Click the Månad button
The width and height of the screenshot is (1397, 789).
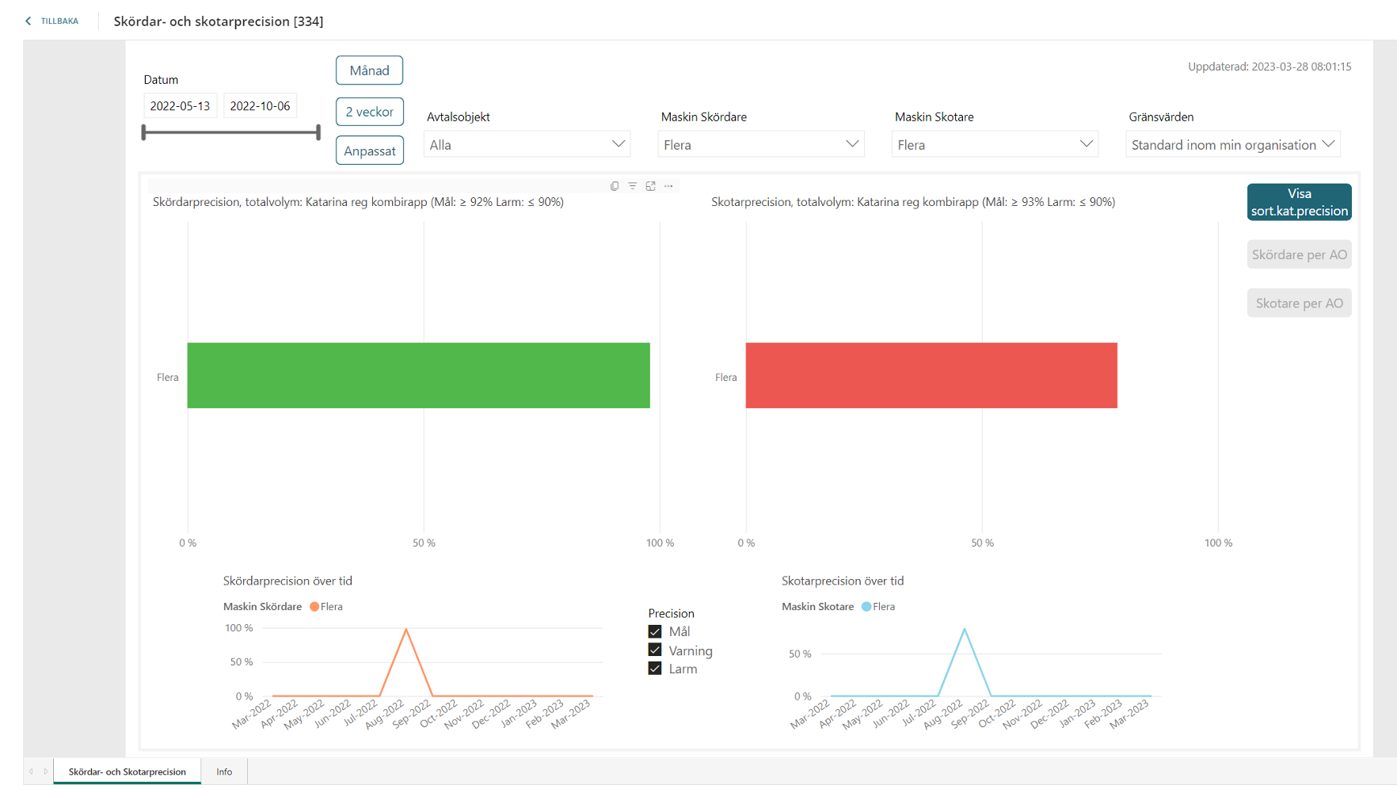(x=369, y=71)
